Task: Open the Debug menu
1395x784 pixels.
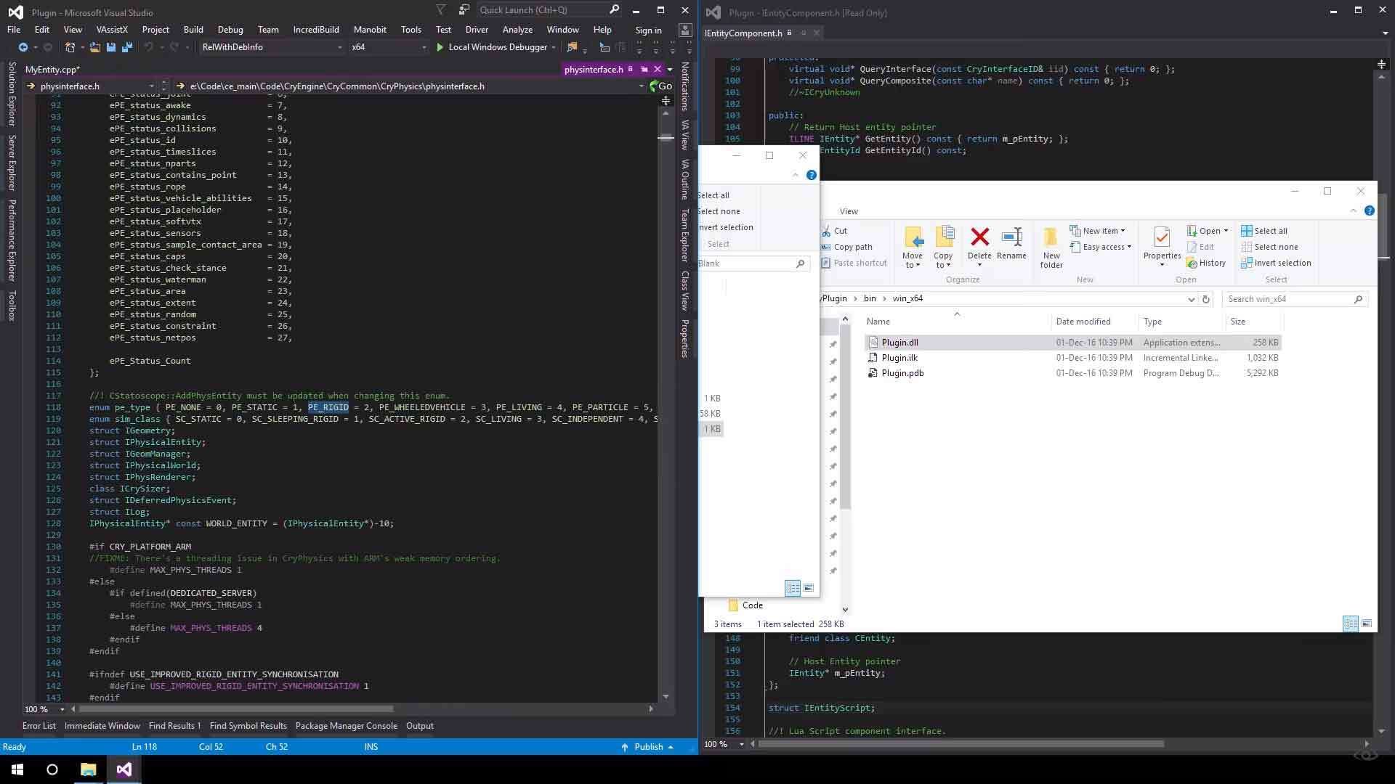Action: (230, 30)
